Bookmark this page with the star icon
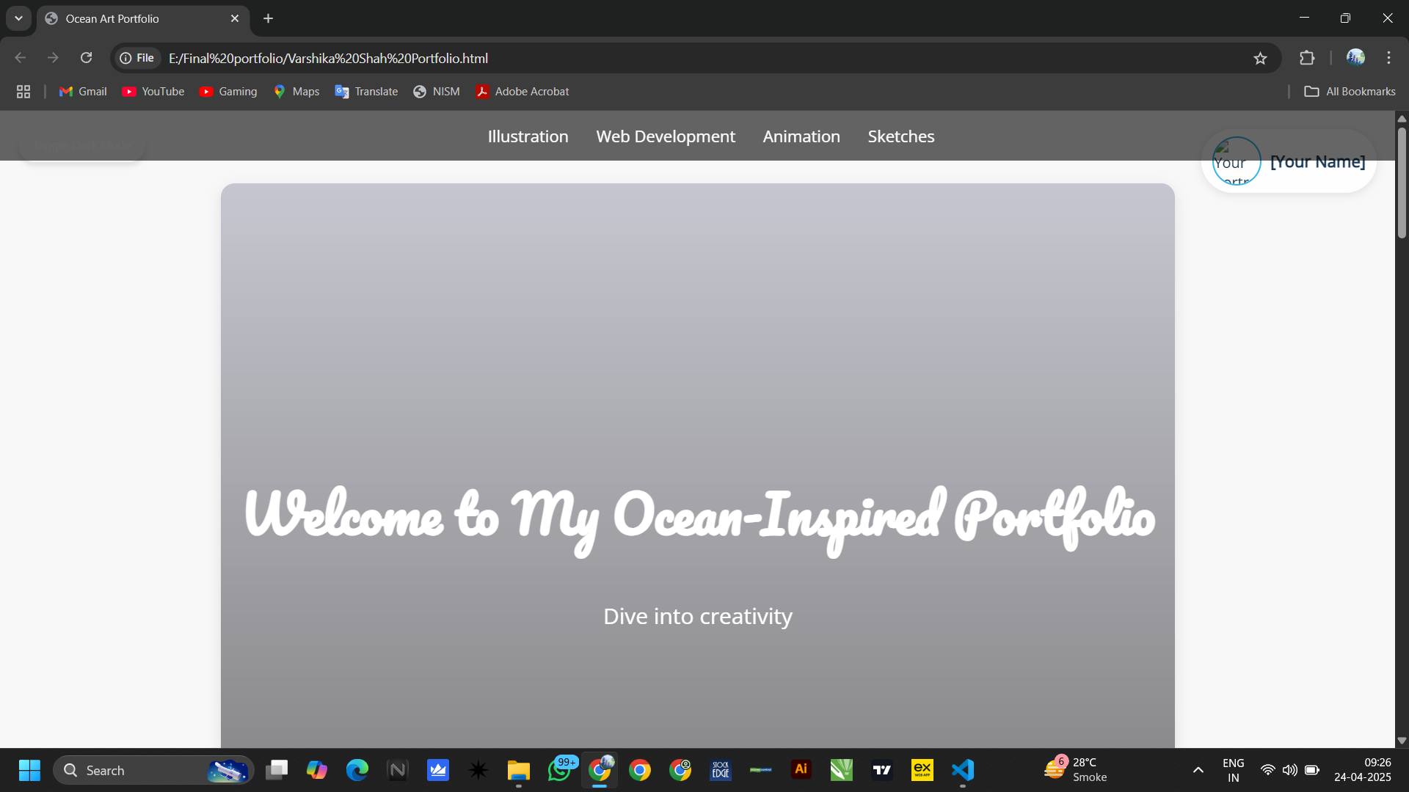 point(1260,58)
